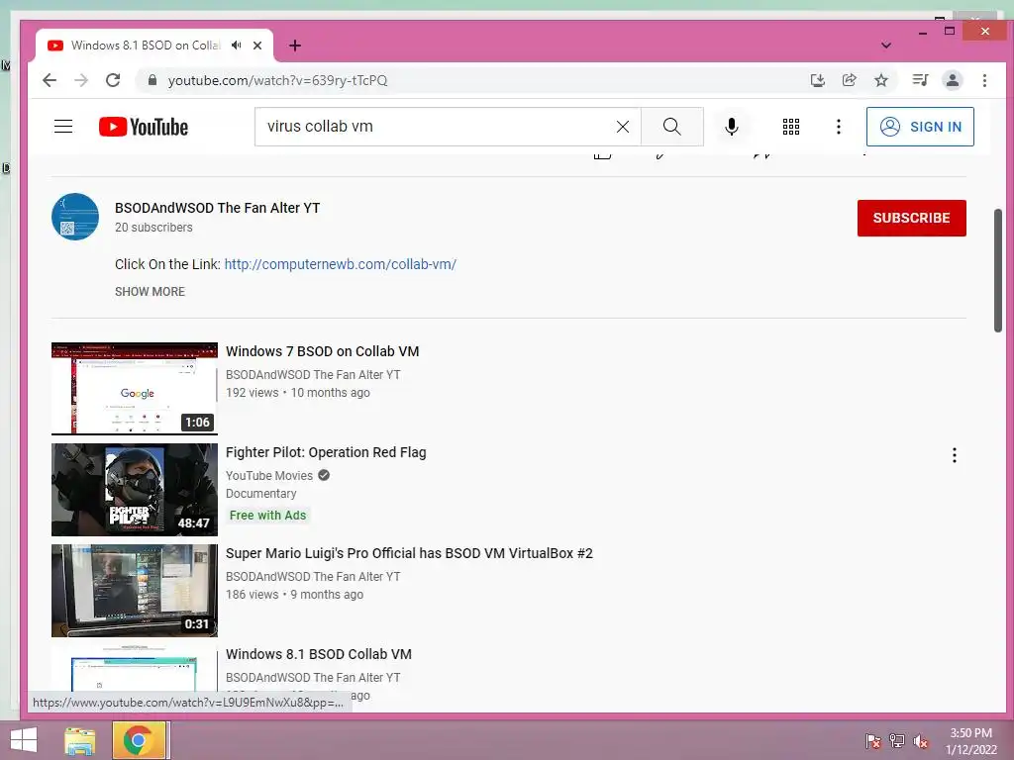This screenshot has width=1014, height=760.
Task: Open BSODAndWSOD The Fan Alter YT channel name
Action: tap(217, 208)
